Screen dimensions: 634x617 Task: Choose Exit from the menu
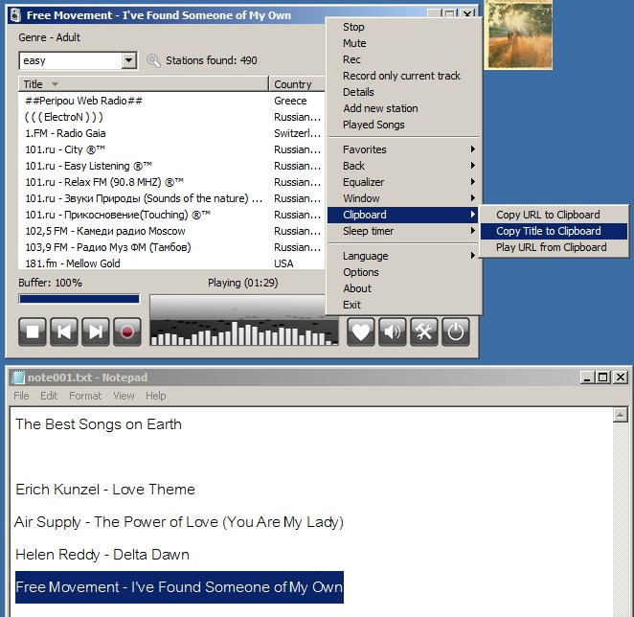point(403,305)
